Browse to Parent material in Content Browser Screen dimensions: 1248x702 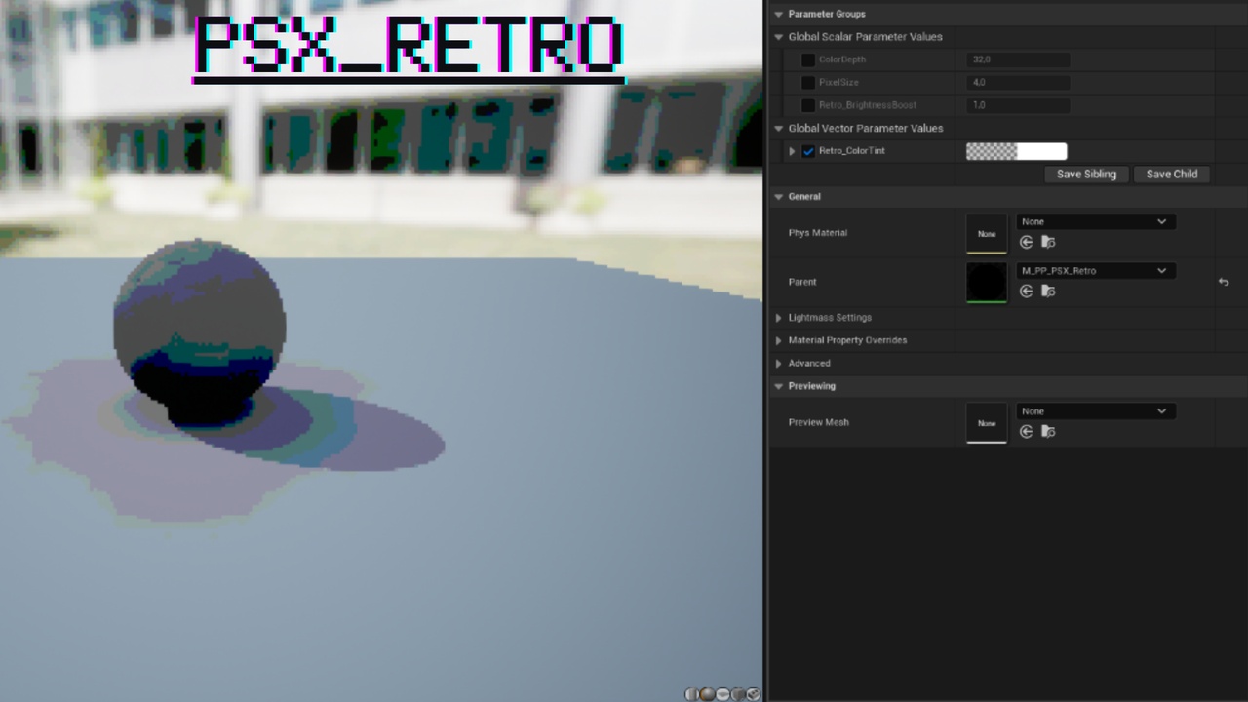click(1048, 291)
